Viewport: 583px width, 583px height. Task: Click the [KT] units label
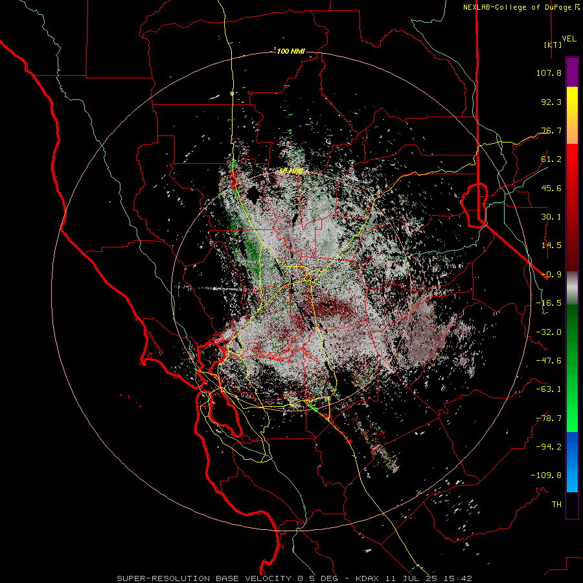click(553, 45)
